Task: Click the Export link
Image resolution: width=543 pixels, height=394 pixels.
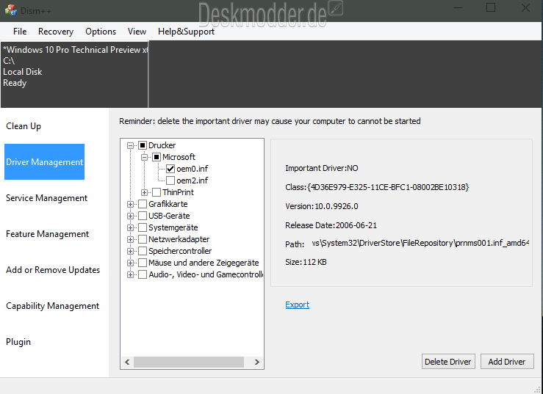Action: (x=297, y=304)
